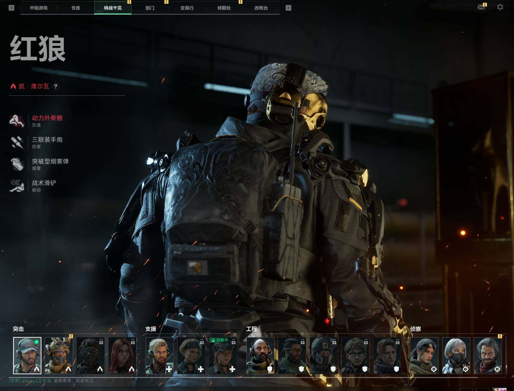Select the 突破型烟雾弹 skill icon

click(17, 164)
